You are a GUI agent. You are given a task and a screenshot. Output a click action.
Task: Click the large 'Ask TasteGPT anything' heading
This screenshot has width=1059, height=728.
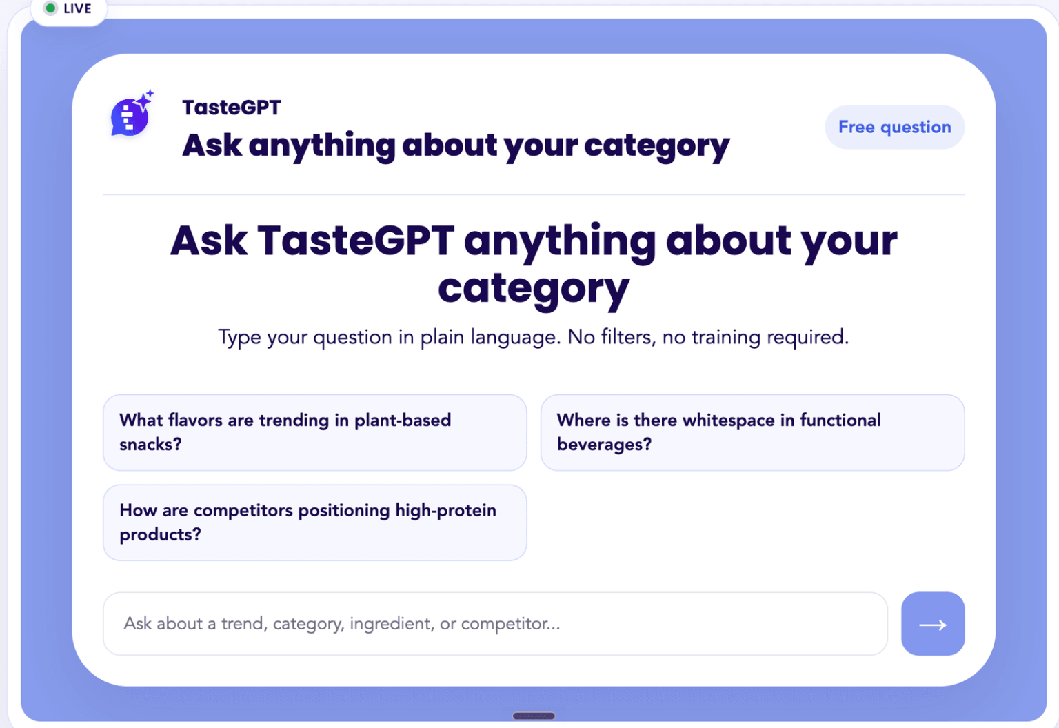(x=534, y=263)
